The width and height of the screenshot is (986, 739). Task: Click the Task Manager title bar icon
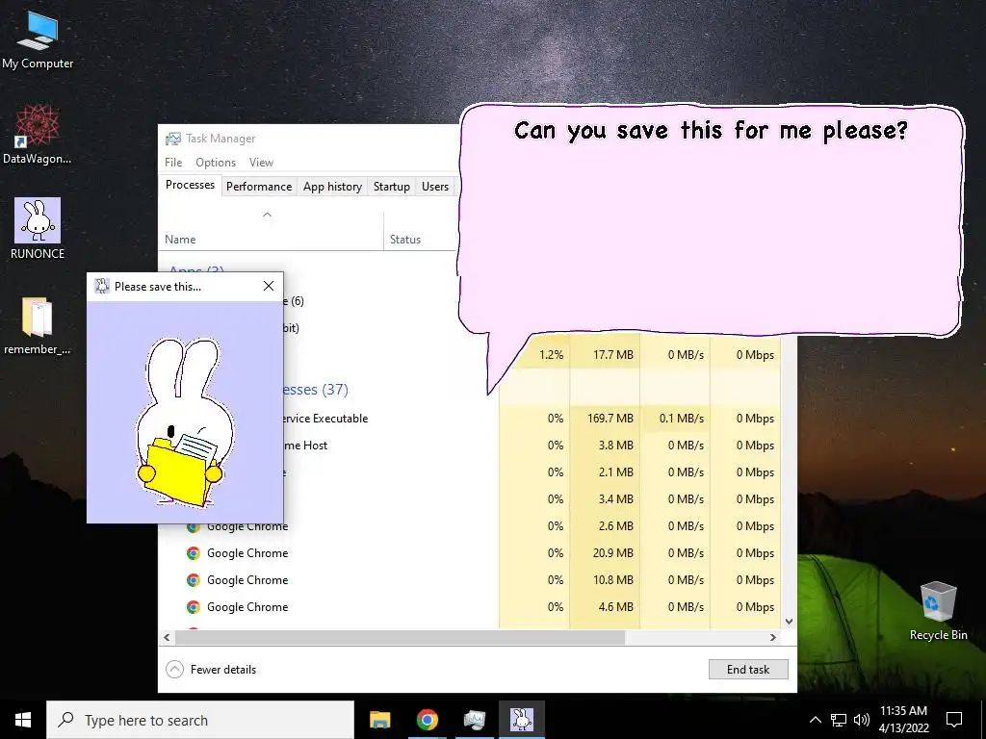click(173, 139)
